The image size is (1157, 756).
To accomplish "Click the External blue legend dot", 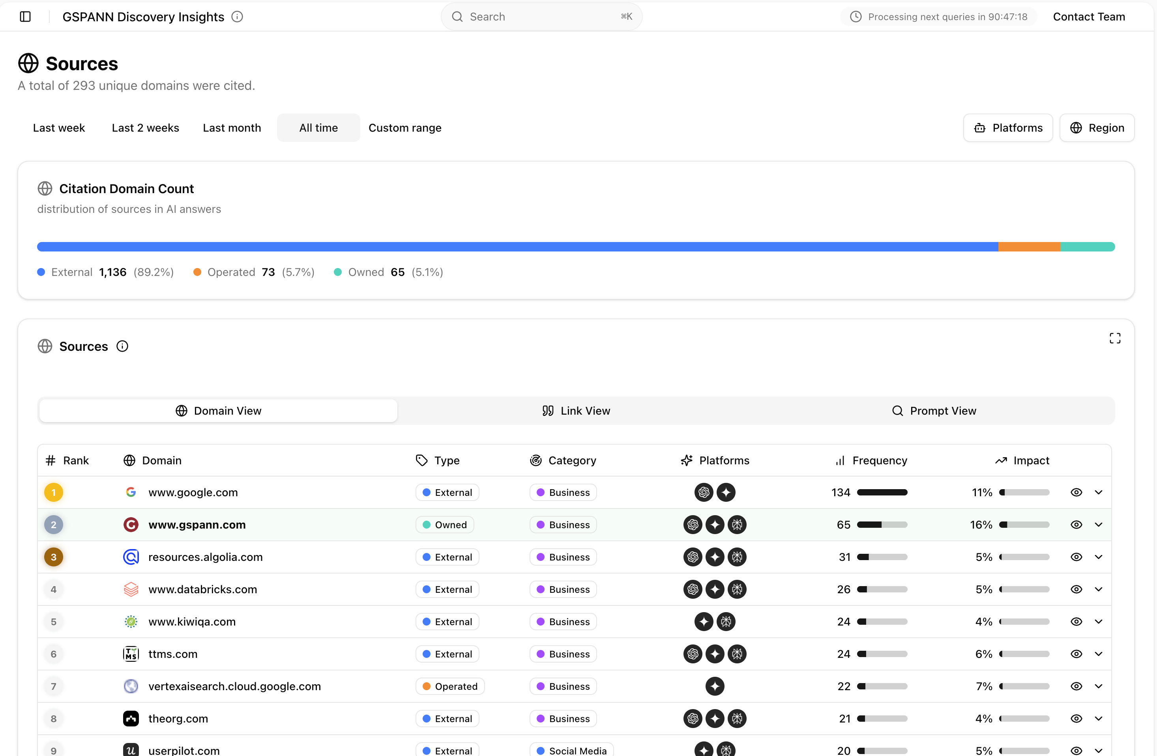I will click(41, 272).
